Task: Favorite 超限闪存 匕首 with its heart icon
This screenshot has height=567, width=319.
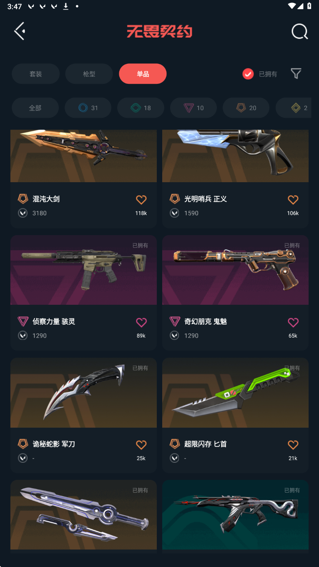Action: [293, 445]
